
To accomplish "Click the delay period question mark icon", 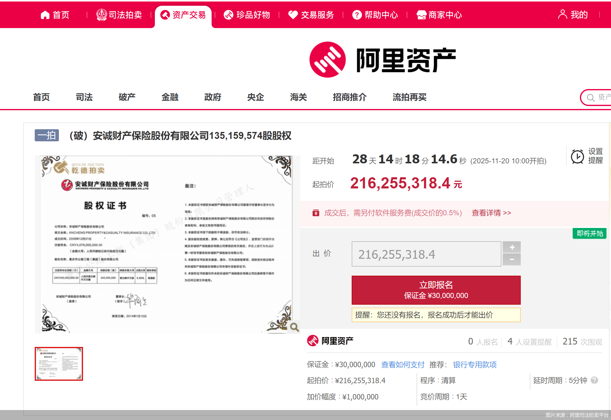I will (594, 380).
